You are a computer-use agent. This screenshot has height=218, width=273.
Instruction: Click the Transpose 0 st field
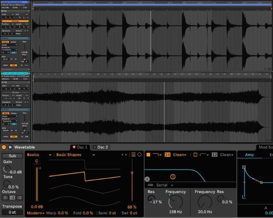(12, 212)
